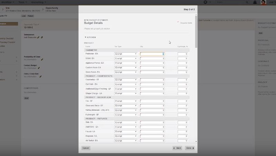Image resolution: width=276 pixels, height=156 pixels.
Task: Go back with the Back button
Action: pyautogui.click(x=177, y=148)
